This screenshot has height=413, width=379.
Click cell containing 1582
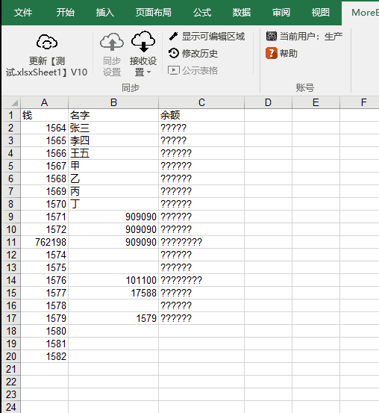point(45,356)
